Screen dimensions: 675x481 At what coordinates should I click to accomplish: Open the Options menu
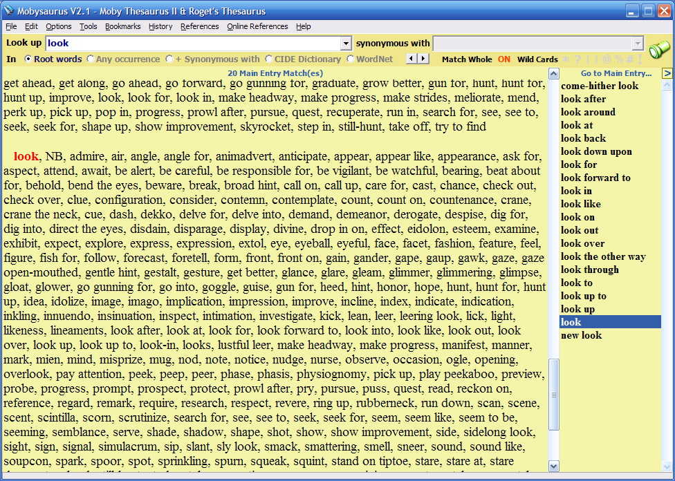59,26
